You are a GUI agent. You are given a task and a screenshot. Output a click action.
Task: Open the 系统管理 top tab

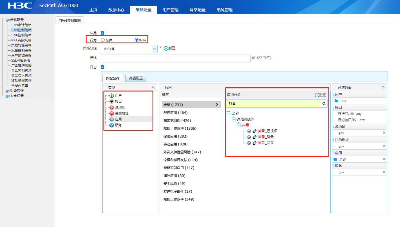point(225,10)
